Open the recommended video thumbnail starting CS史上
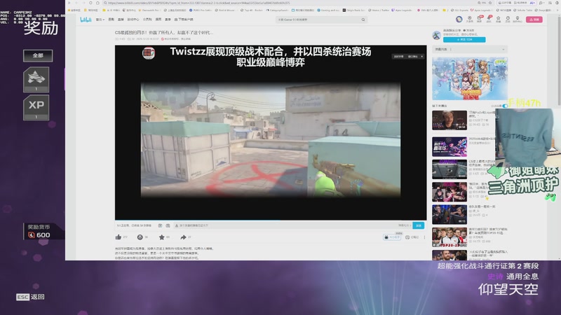The image size is (561, 315). [450, 169]
